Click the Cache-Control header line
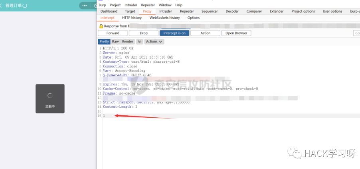 (180, 89)
